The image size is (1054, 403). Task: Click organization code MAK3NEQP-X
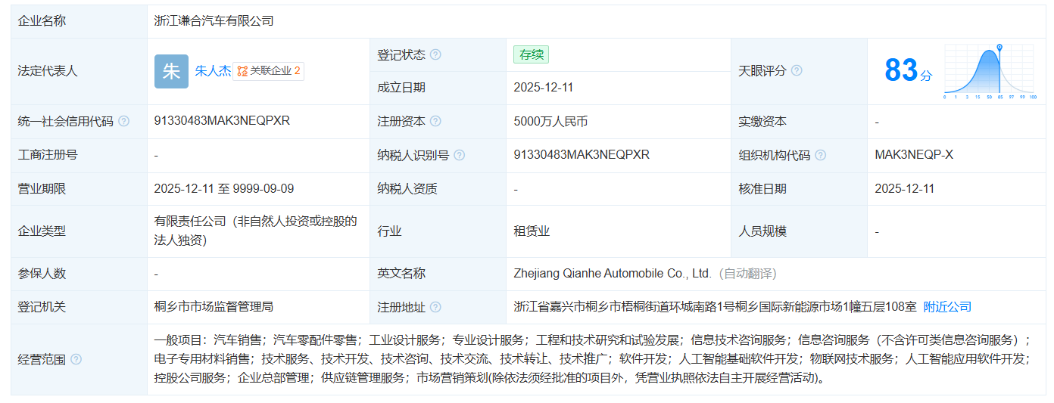(x=914, y=155)
